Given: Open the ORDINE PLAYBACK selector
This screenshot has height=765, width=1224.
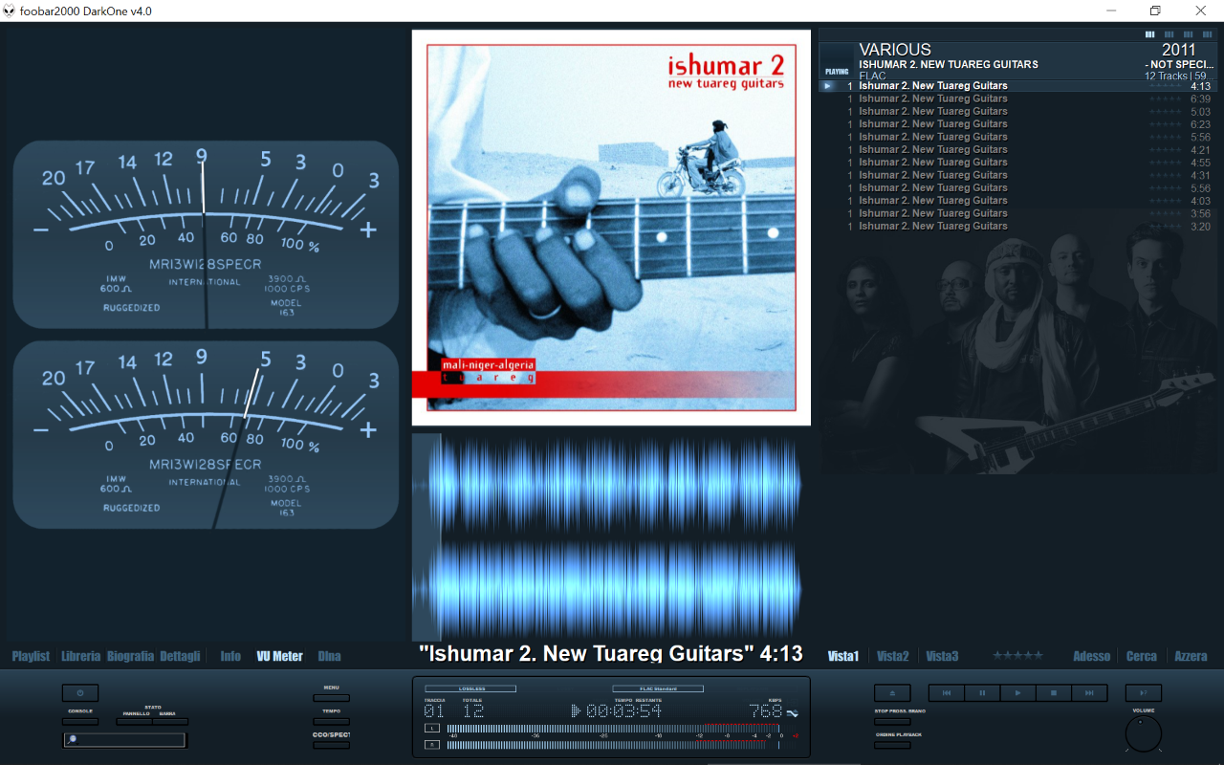Looking at the screenshot, I should click(x=892, y=745).
